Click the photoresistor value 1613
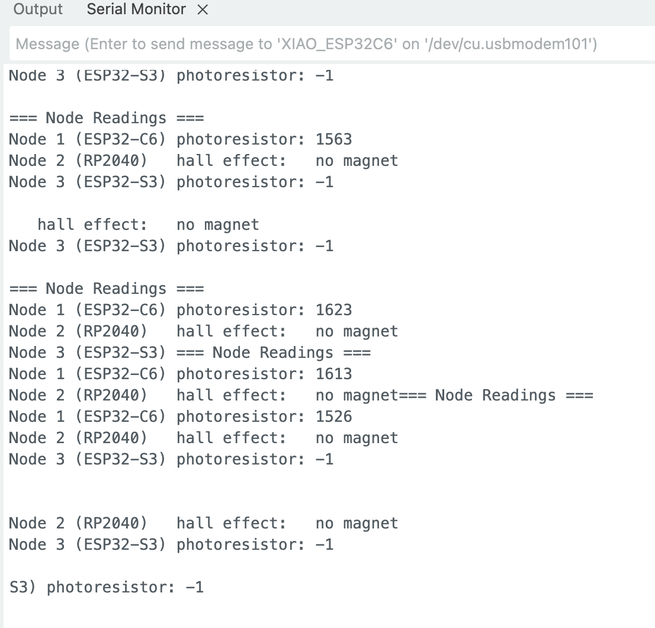Viewport: 655px width, 628px height. coord(336,374)
